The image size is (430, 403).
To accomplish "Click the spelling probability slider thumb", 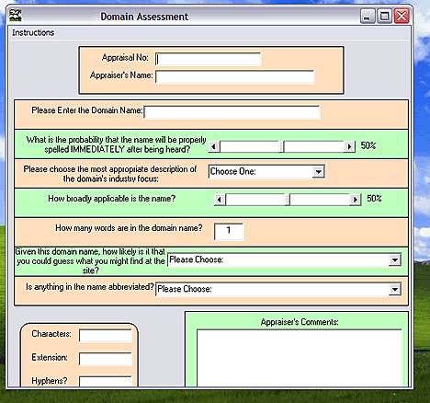I will point(281,146).
